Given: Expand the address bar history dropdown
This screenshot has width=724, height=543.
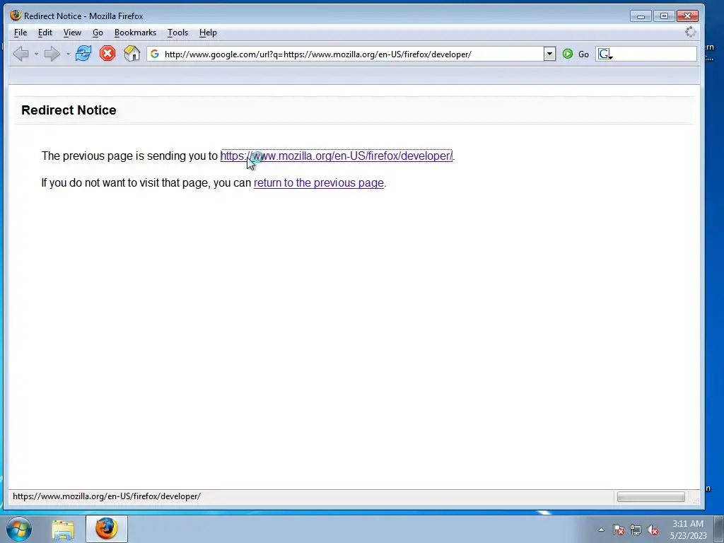Looking at the screenshot, I should [549, 54].
